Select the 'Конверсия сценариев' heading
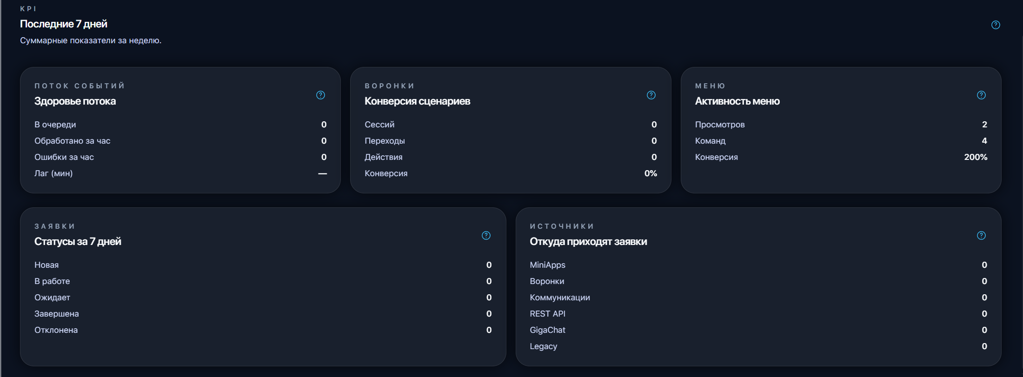Viewport: 1023px width, 377px height. point(417,101)
